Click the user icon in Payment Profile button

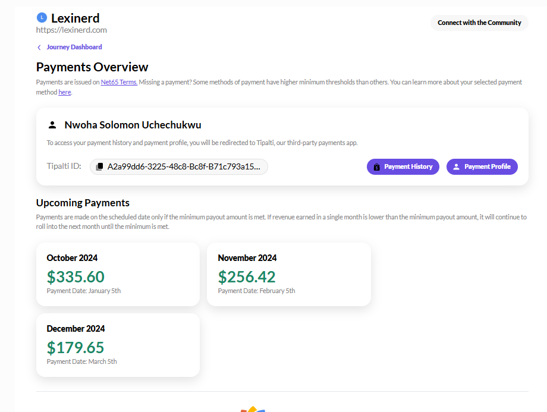pyautogui.click(x=456, y=166)
